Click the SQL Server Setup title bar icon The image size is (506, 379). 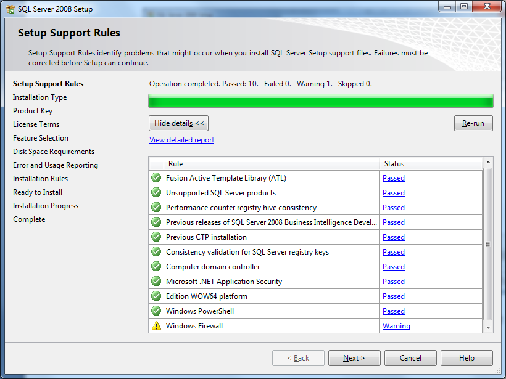tap(10, 9)
